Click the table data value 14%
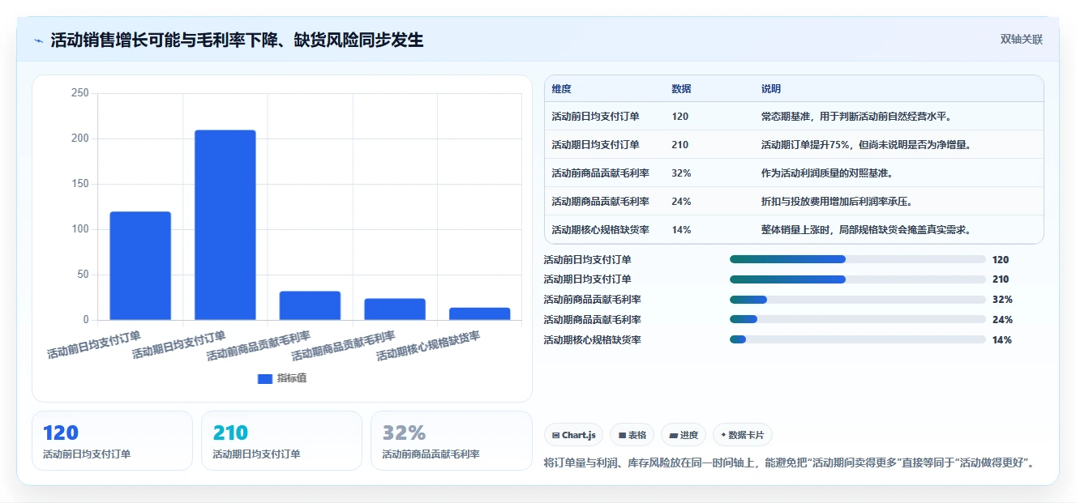Screen dimensions: 1076x503 pos(681,230)
